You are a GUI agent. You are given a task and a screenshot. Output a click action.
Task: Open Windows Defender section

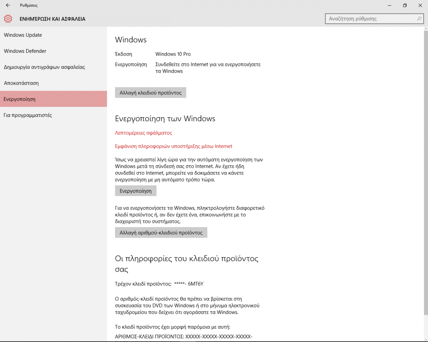pyautogui.click(x=53, y=51)
